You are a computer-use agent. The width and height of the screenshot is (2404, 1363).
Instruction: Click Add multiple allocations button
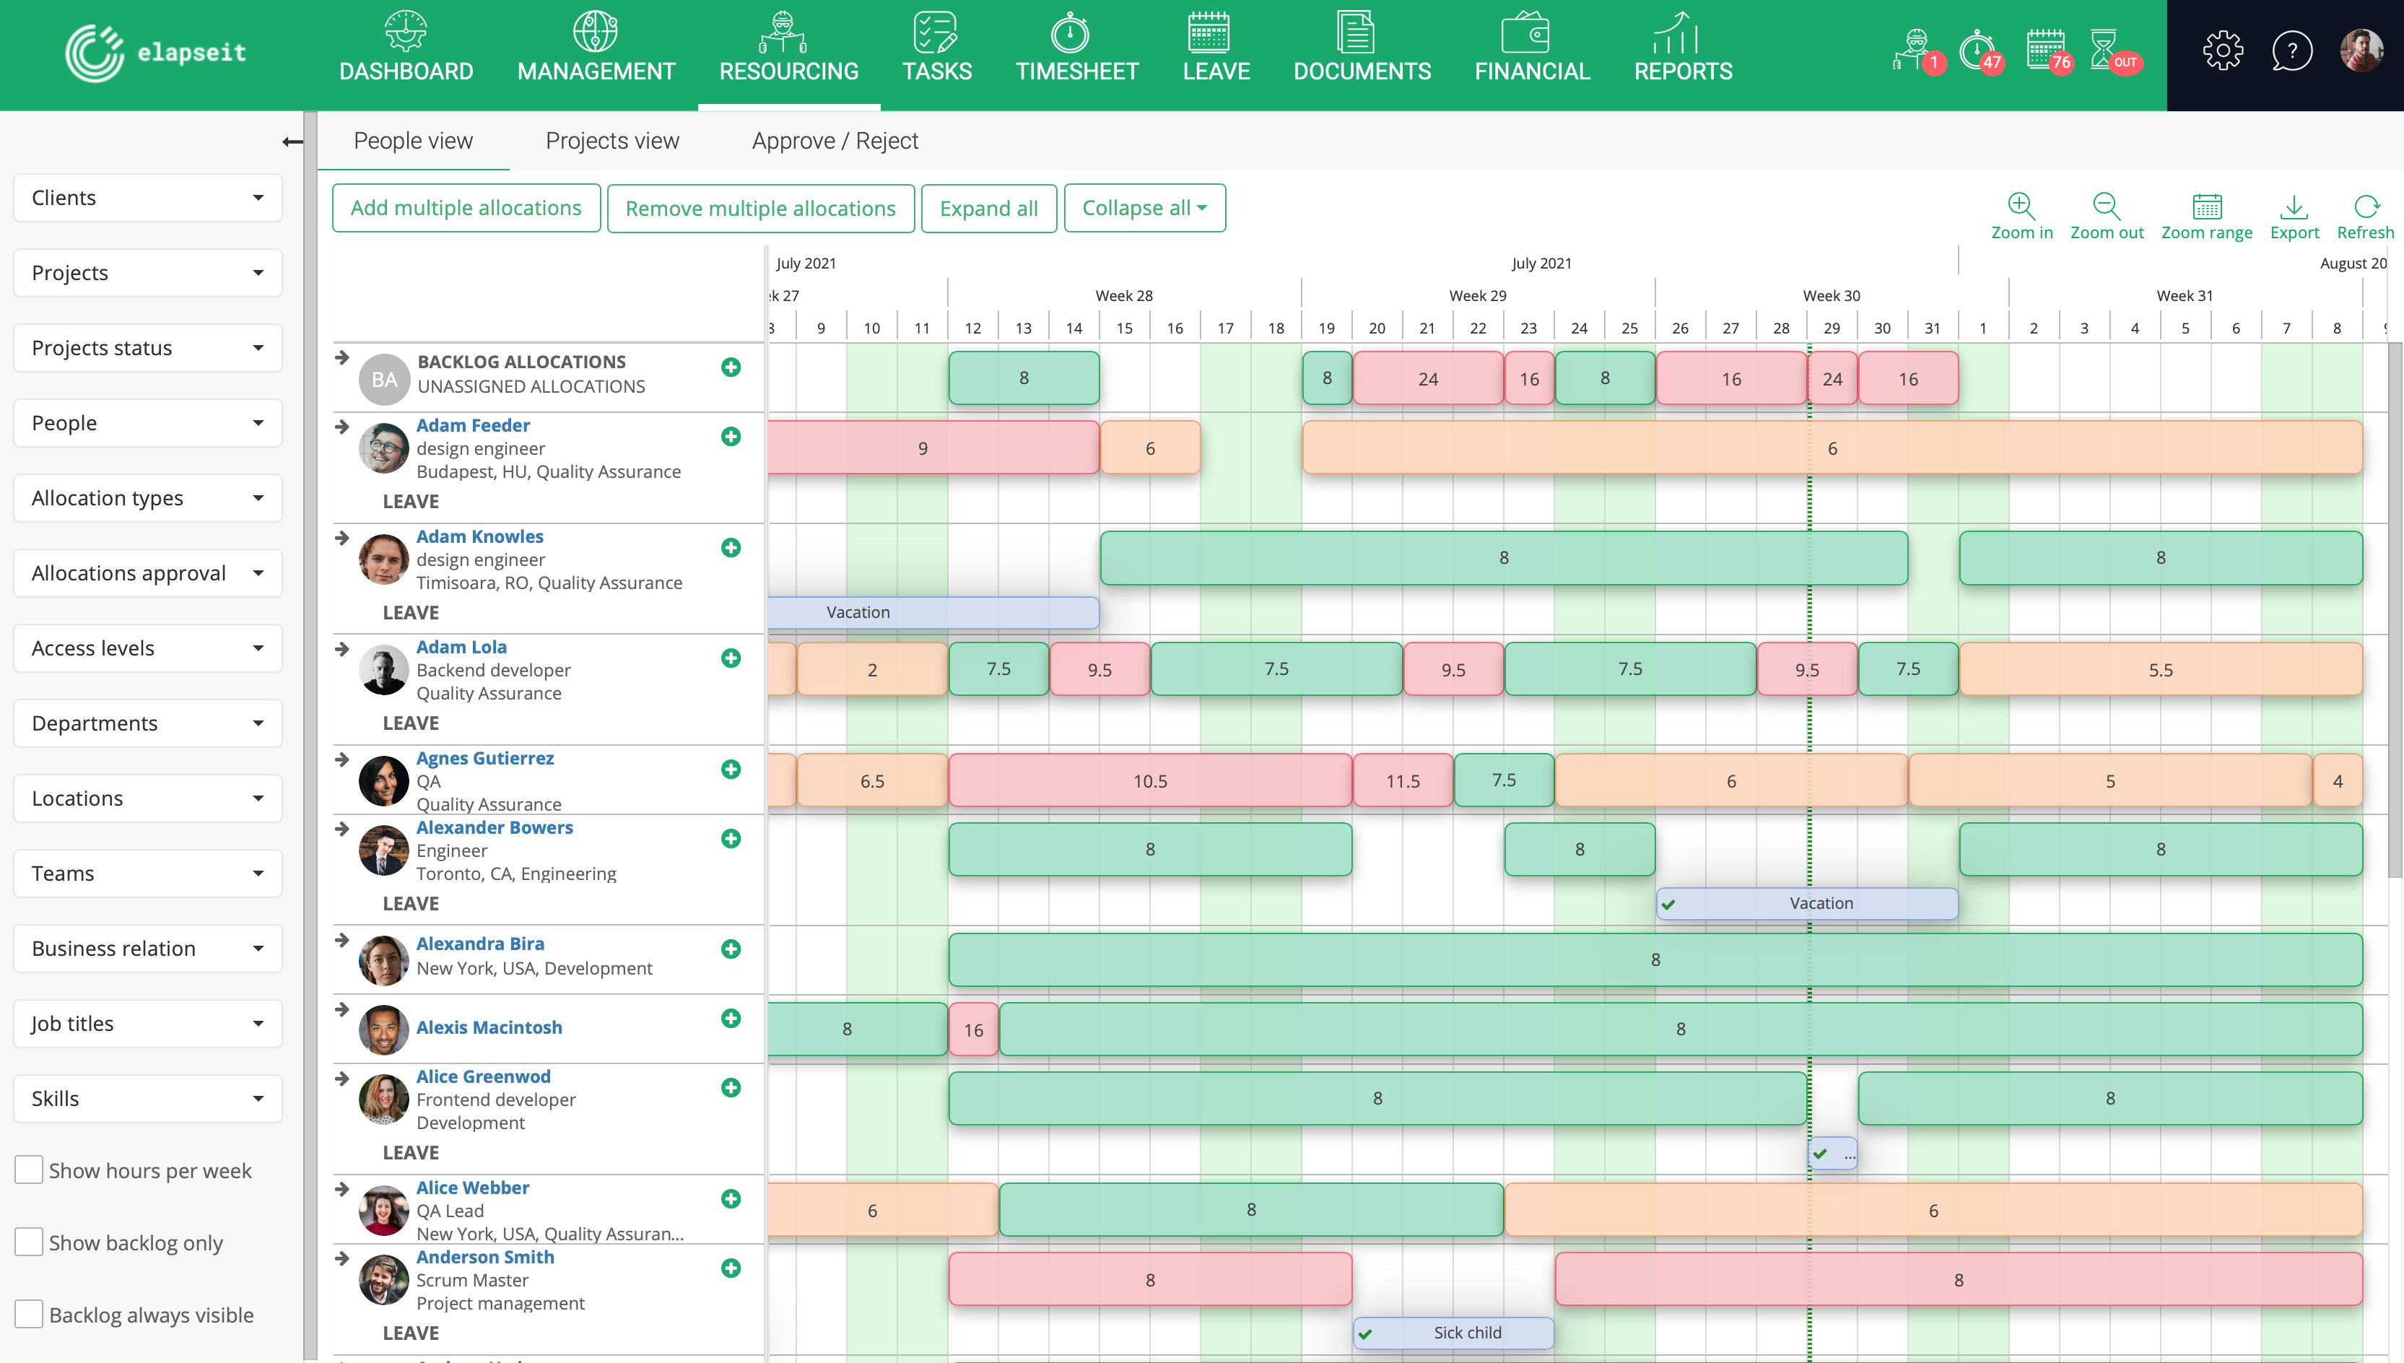tap(465, 208)
